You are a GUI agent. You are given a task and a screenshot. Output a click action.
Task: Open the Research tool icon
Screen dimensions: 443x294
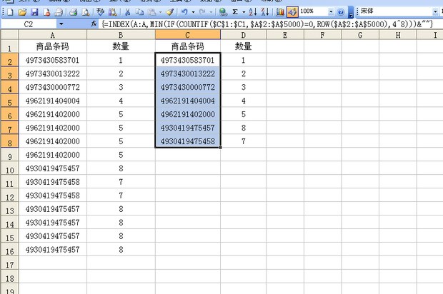point(112,12)
